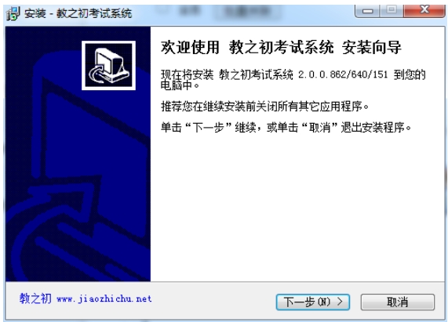This screenshot has height=322, width=448.
Task: Click 下一步(N) to continue installation
Action: (313, 302)
